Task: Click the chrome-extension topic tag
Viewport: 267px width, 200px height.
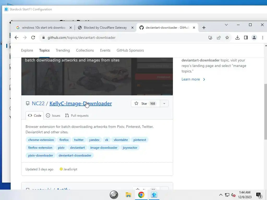Action: point(41,140)
